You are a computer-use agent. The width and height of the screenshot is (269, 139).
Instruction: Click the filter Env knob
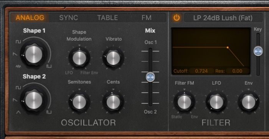(x=248, y=102)
